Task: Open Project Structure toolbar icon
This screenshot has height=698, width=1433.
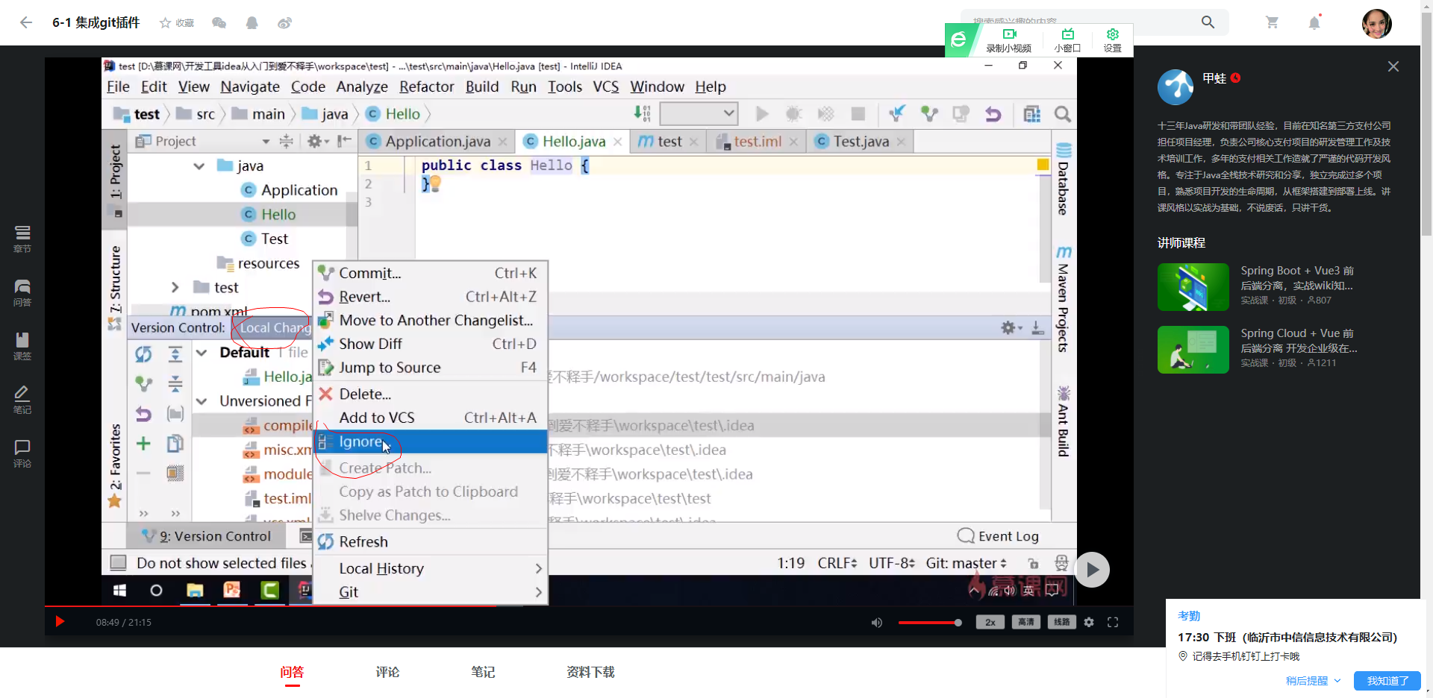Action: click(1032, 114)
